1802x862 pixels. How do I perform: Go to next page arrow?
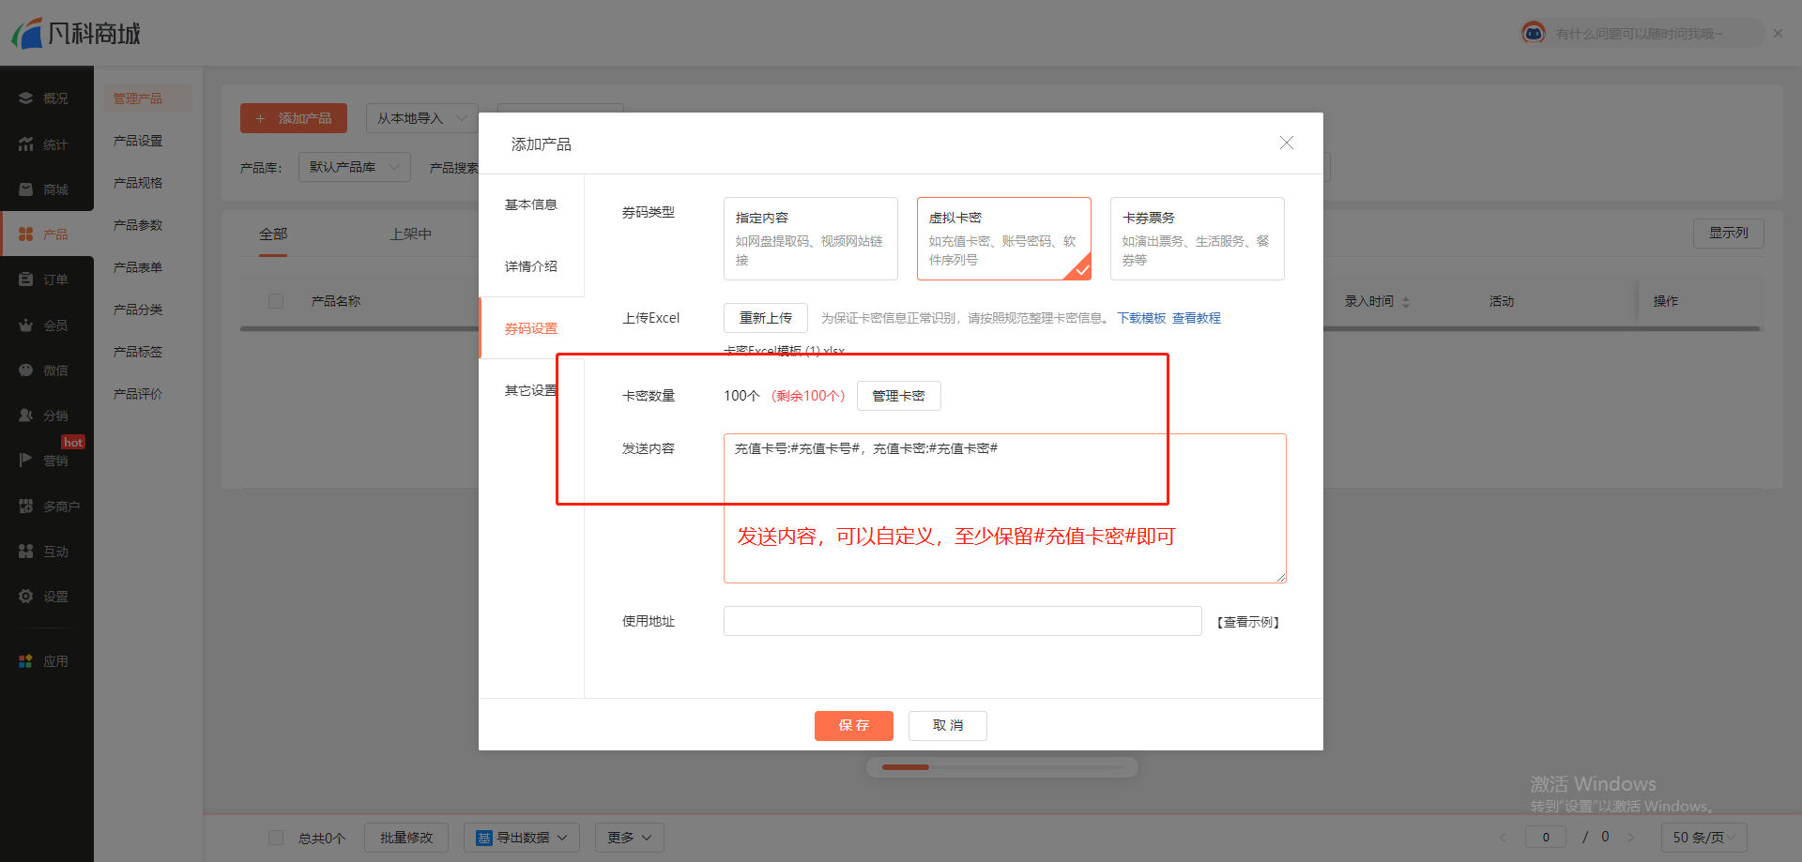(1631, 838)
